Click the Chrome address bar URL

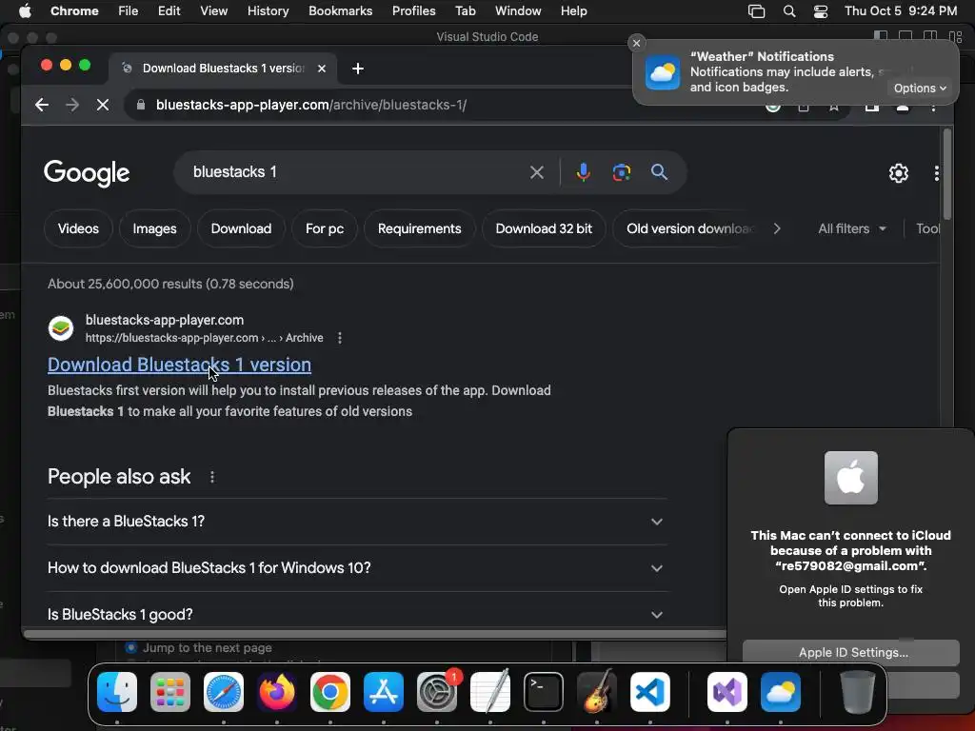tap(311, 105)
